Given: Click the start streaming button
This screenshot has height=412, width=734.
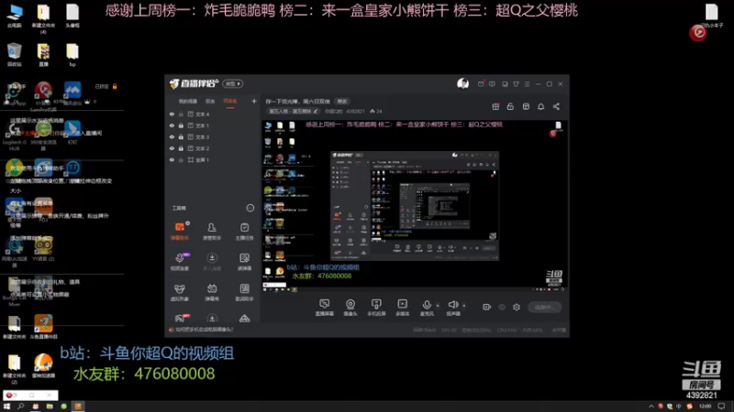Looking at the screenshot, I should coord(544,307).
